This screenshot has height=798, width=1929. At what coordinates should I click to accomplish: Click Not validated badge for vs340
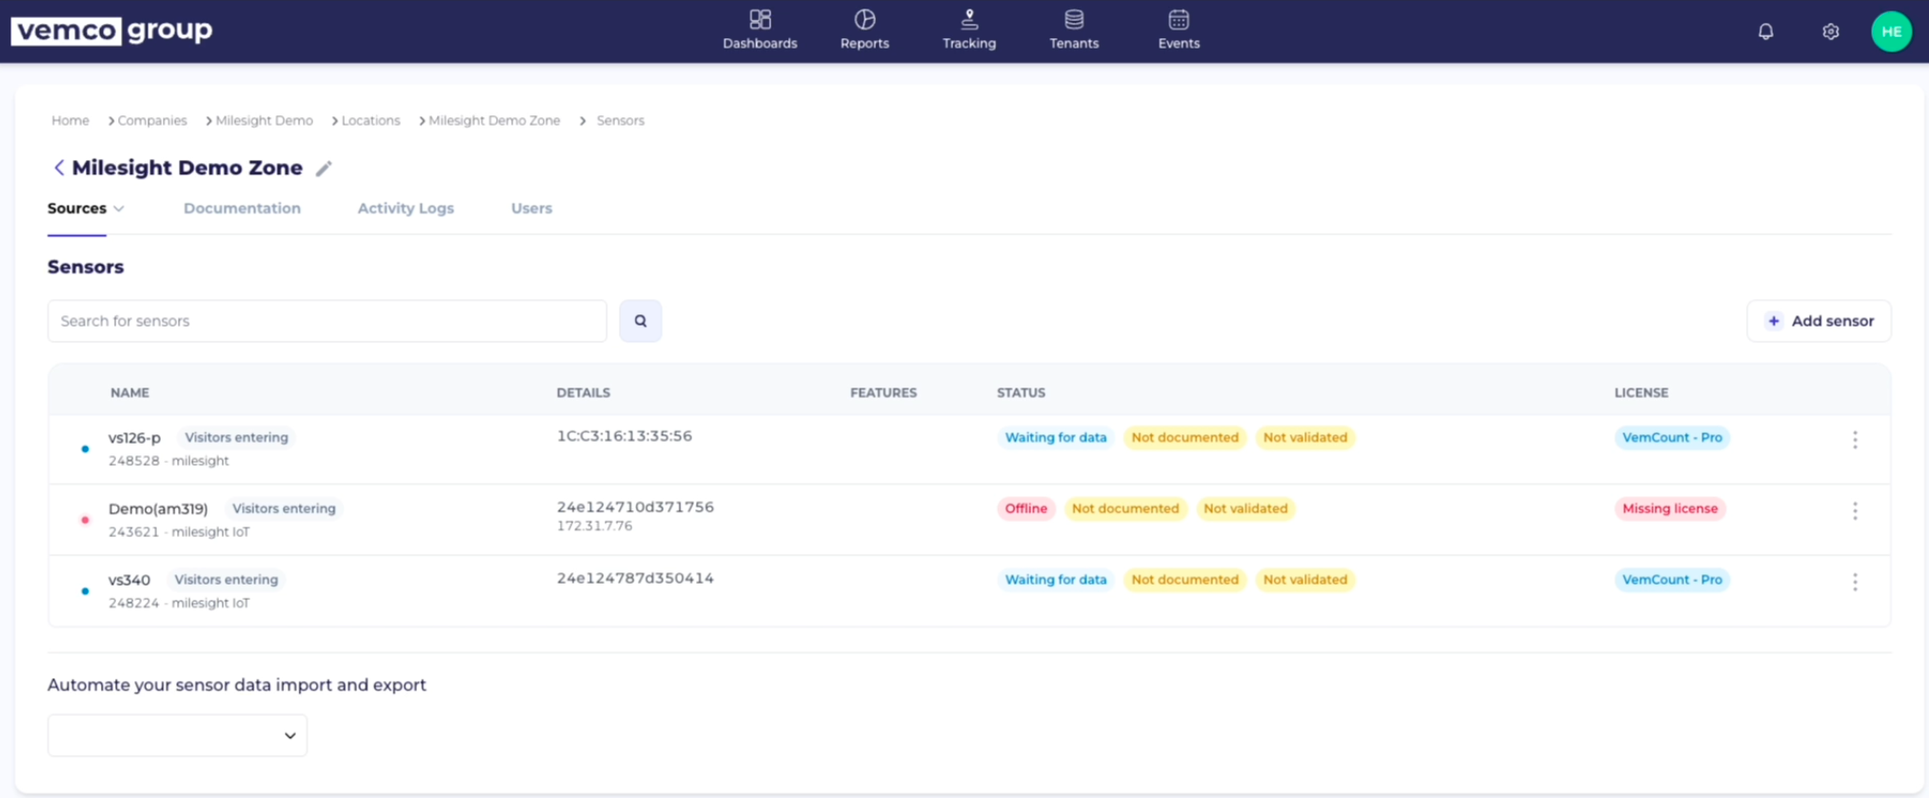point(1305,580)
